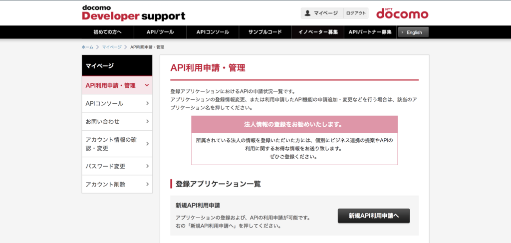Open APIパートナー募集 menu item

coord(370,32)
